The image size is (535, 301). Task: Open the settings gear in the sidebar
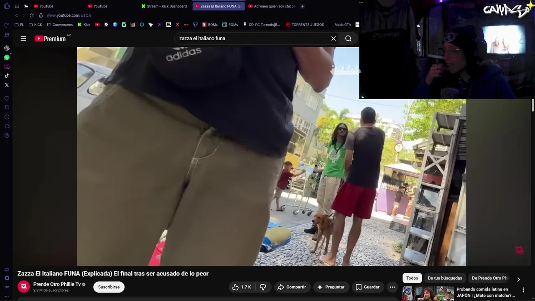[7, 135]
